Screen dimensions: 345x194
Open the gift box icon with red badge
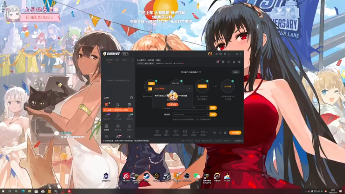coord(218,62)
